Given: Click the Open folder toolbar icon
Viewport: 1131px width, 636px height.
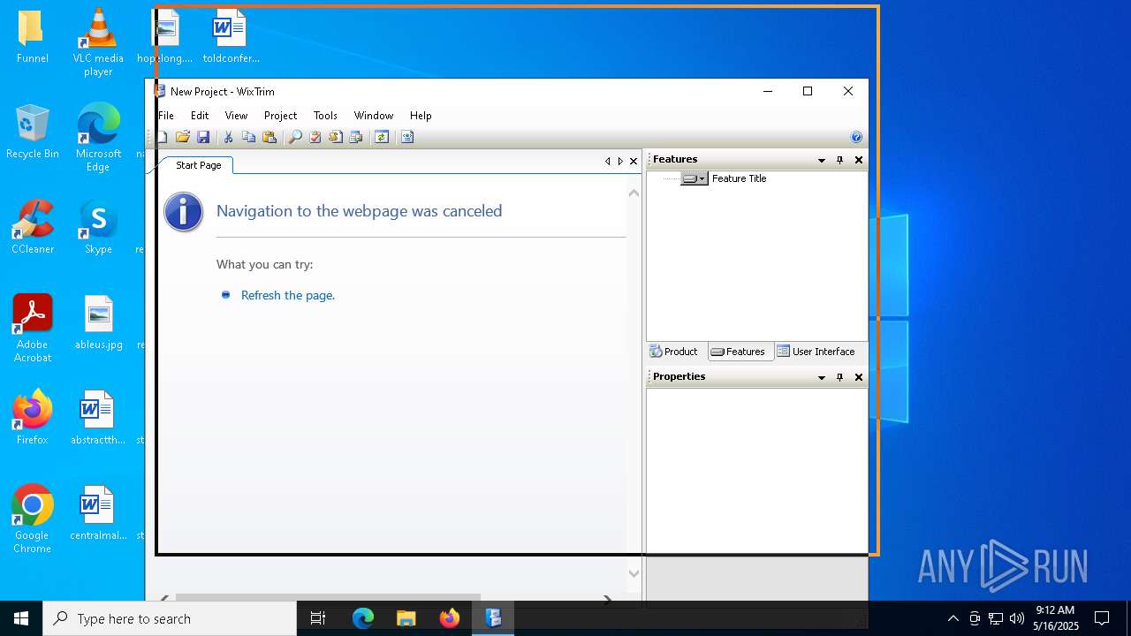Looking at the screenshot, I should [x=183, y=137].
